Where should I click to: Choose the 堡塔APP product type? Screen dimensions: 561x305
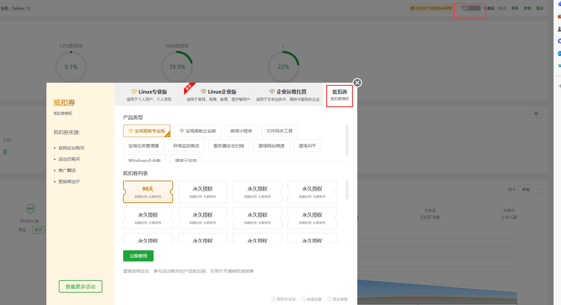[307, 146]
